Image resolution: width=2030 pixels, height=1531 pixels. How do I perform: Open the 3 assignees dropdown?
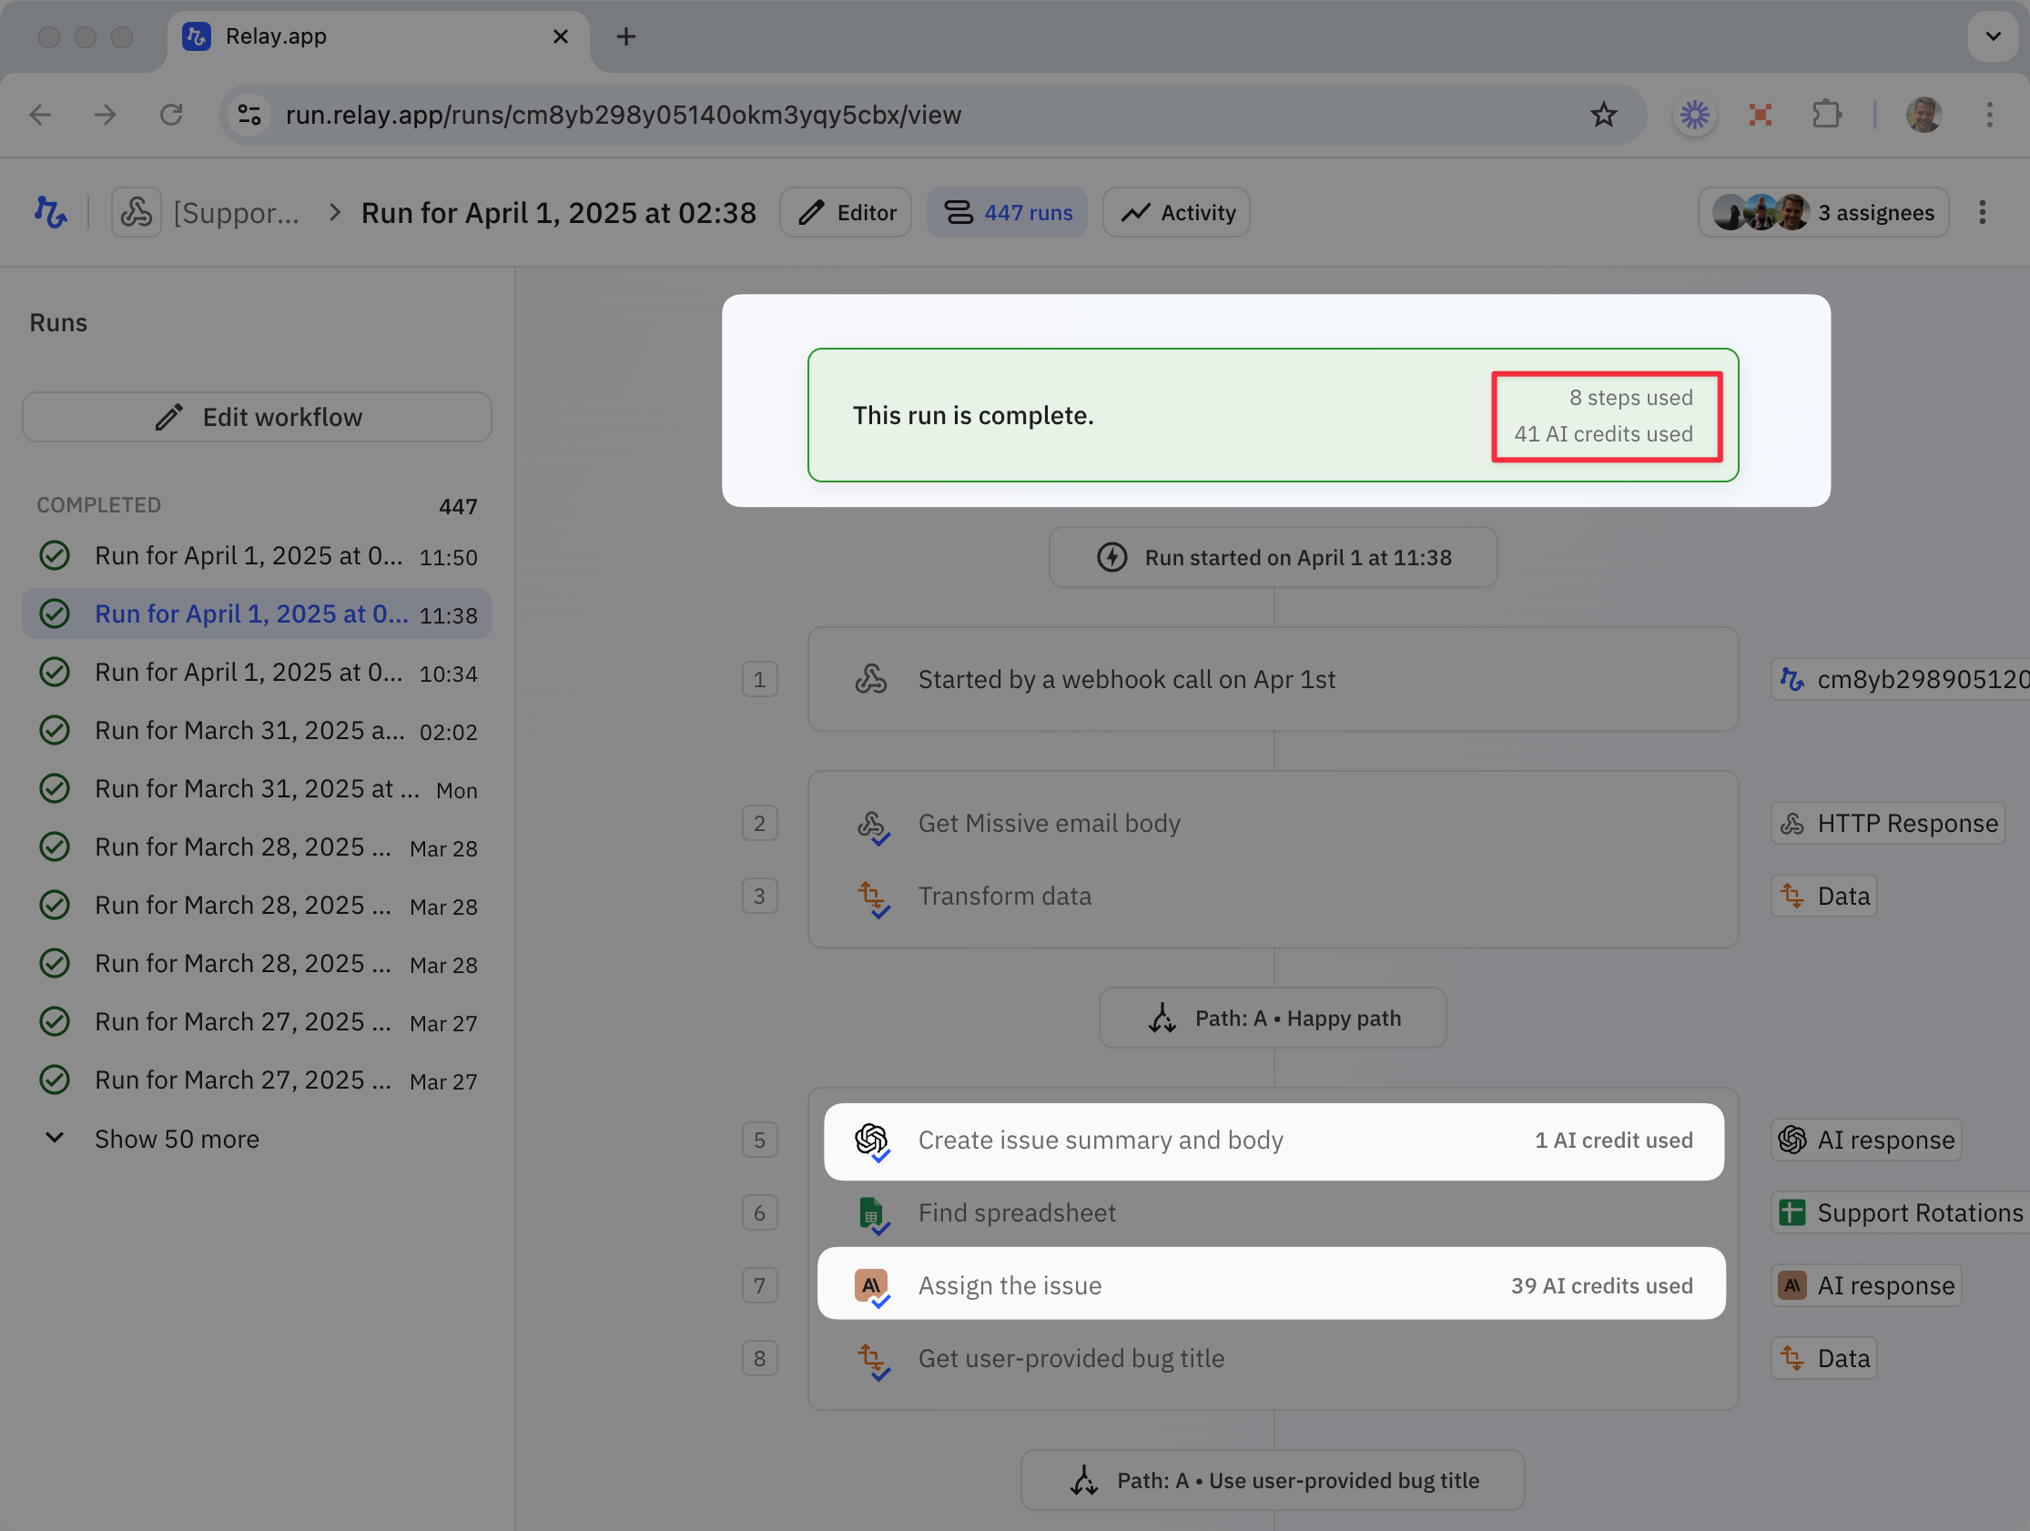pyautogui.click(x=1822, y=213)
